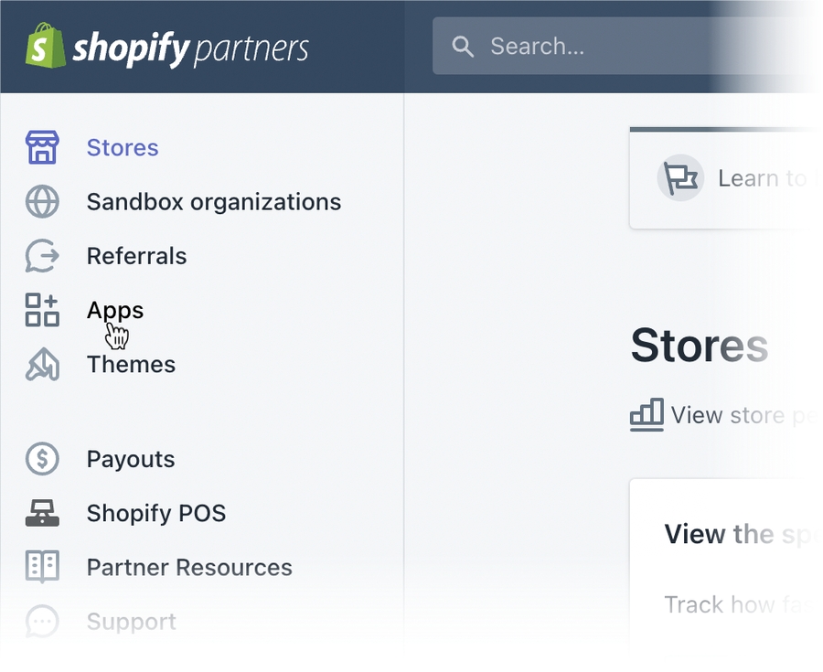Click the flag icon beside Learn

point(679,178)
